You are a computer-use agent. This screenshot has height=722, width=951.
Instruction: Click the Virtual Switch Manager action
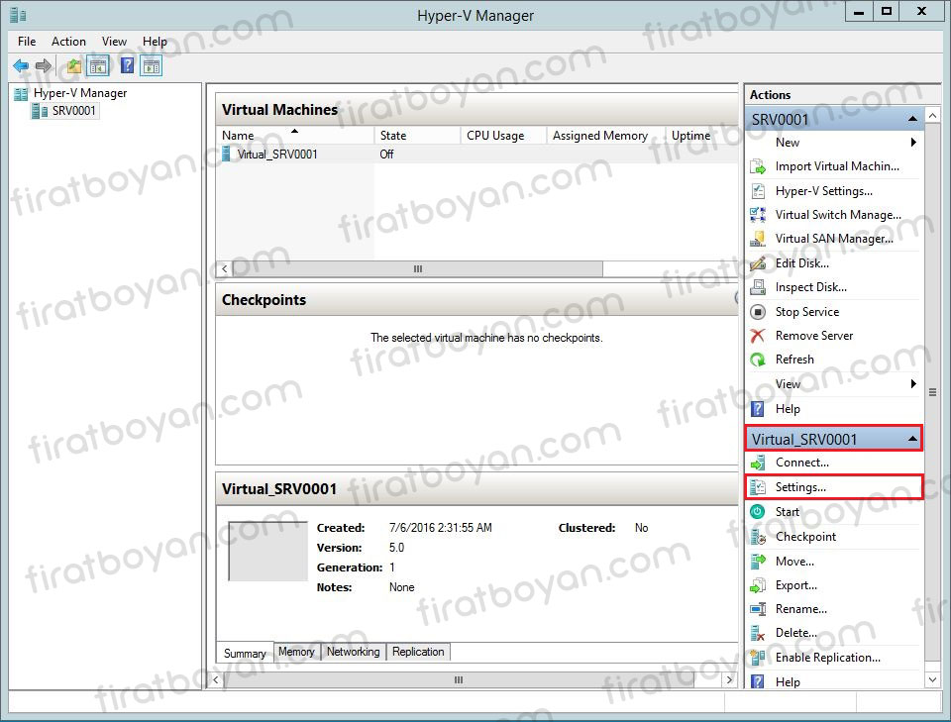pyautogui.click(x=838, y=215)
